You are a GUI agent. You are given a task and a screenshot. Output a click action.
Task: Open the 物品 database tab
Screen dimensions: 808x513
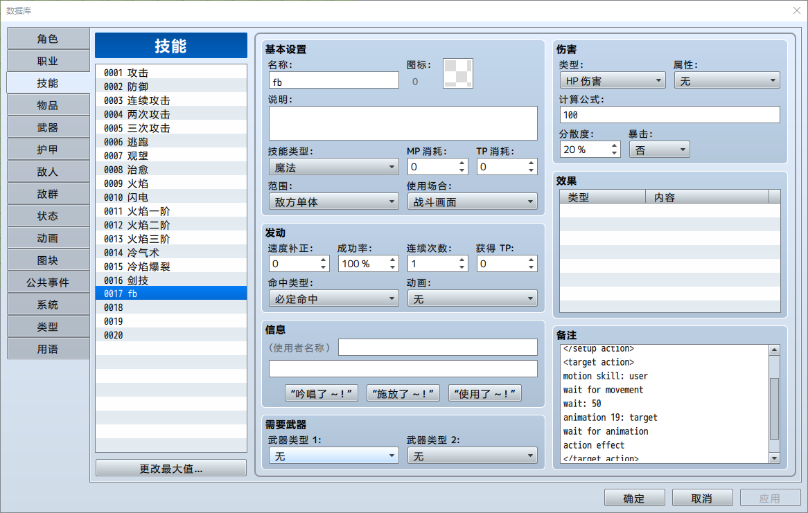pos(48,105)
